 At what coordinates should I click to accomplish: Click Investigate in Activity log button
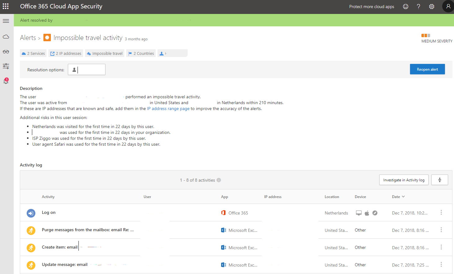coord(404,180)
